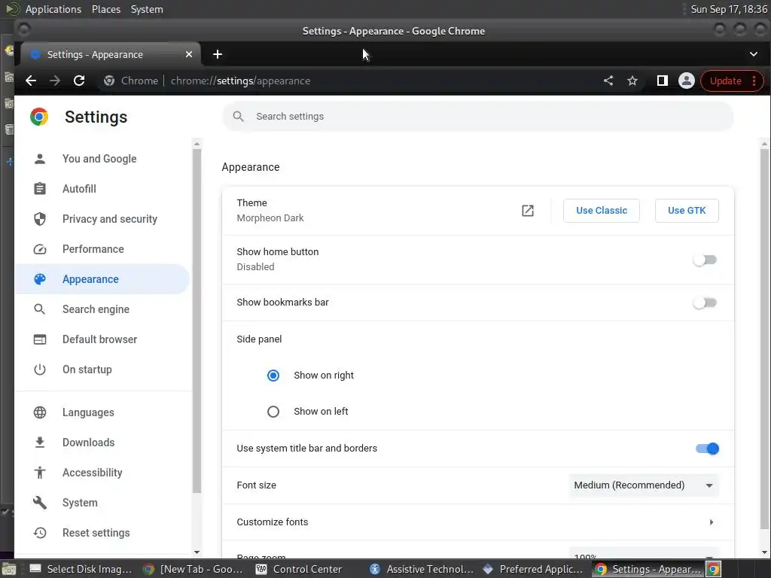Click the gauge icon beside Performance
Image resolution: width=771 pixels, height=578 pixels.
(x=40, y=249)
